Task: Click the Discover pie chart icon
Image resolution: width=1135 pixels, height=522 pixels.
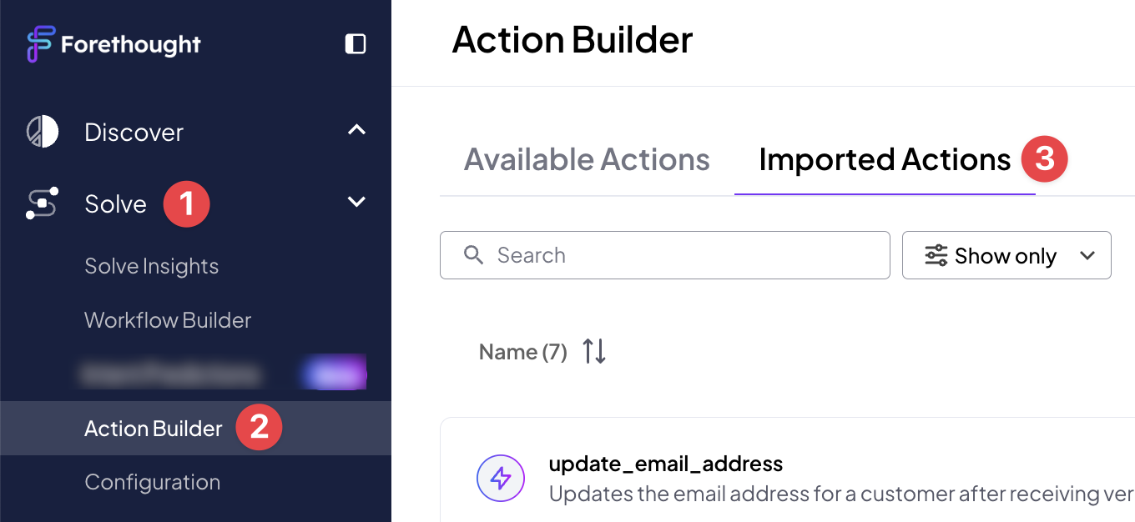Action: pyautogui.click(x=42, y=132)
